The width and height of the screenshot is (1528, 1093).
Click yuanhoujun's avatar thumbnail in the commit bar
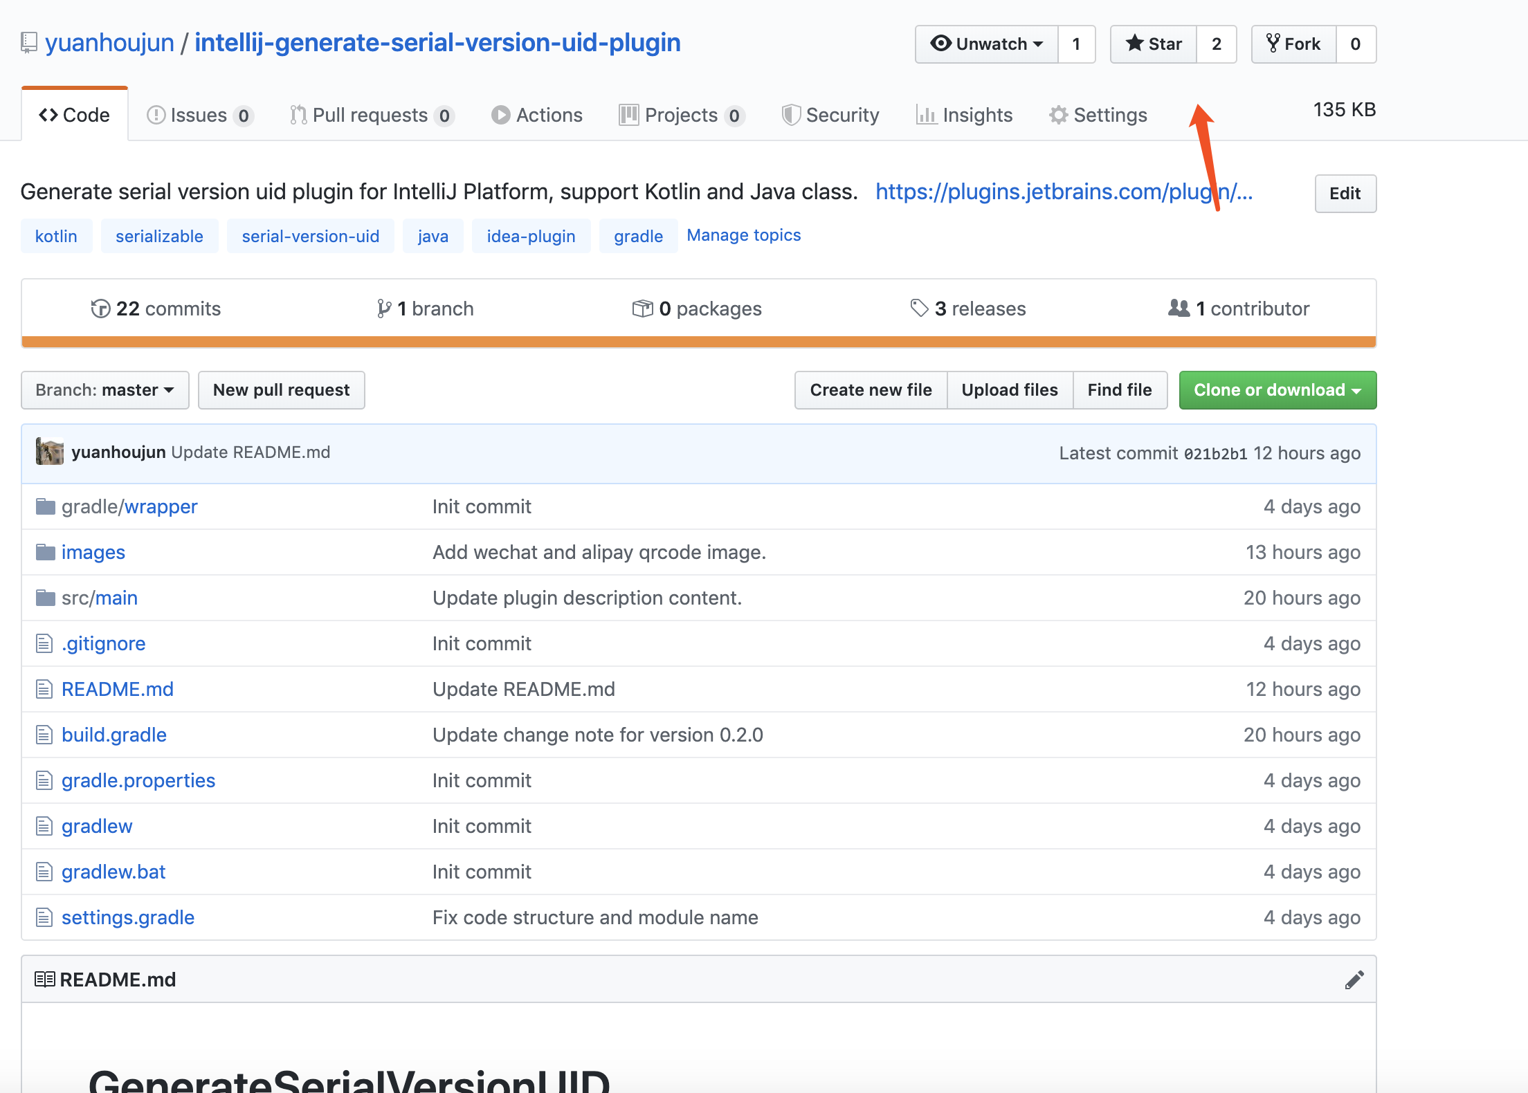click(50, 452)
